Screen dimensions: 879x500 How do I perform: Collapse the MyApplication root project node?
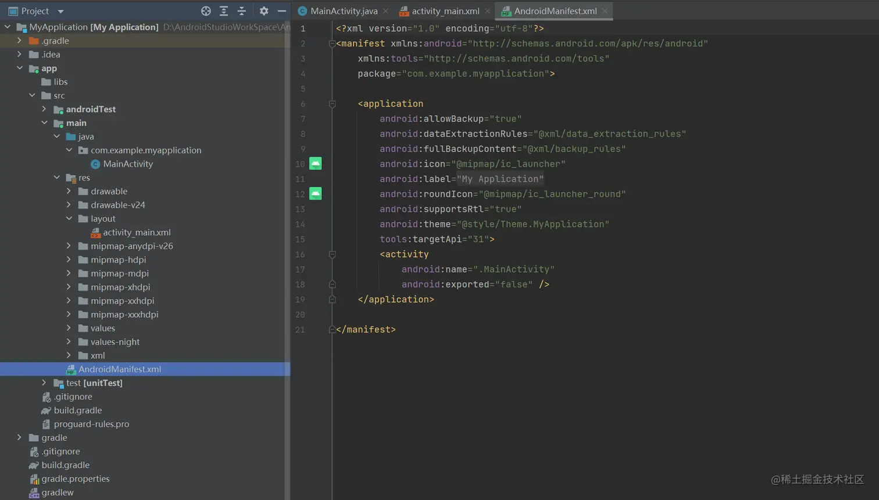click(8, 27)
